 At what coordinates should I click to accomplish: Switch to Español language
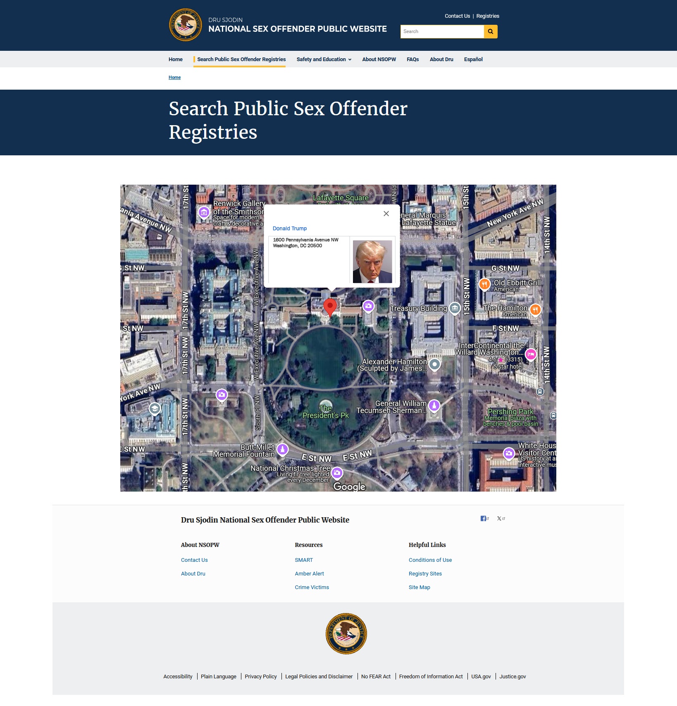tap(473, 59)
